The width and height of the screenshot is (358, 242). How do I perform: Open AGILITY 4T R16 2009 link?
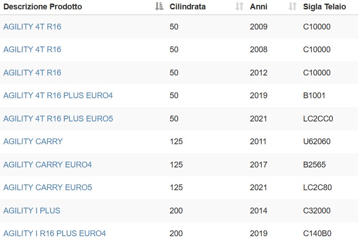(32, 27)
